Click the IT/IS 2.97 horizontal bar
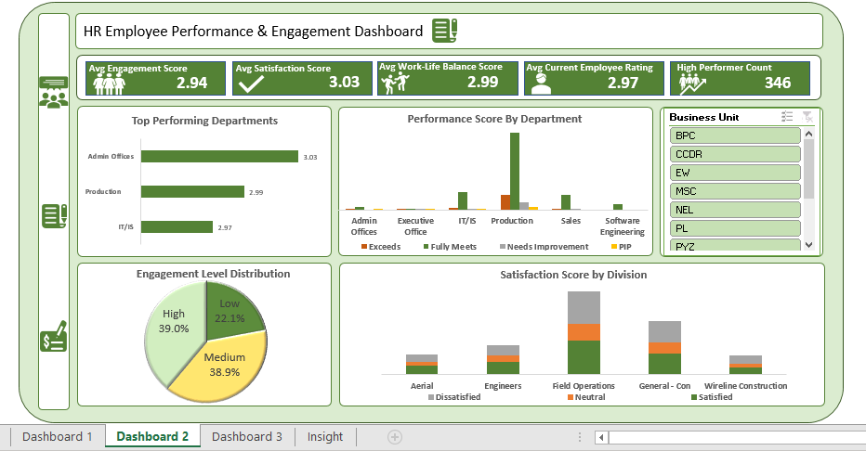 [x=177, y=227]
